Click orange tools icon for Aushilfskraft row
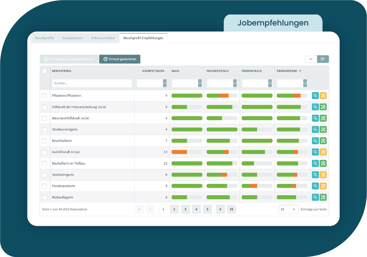Image resolution: width=367 pixels, height=257 pixels. point(323,152)
